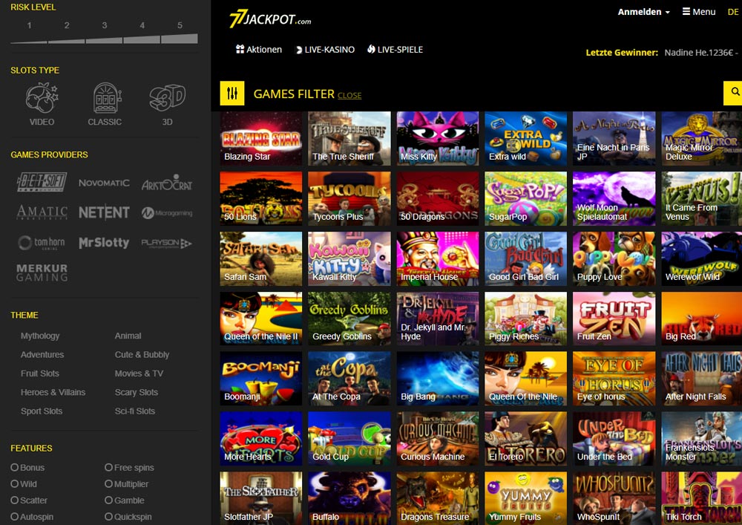The width and height of the screenshot is (742, 525).
Task: Open the SugarPop game thumbnail
Action: (526, 198)
